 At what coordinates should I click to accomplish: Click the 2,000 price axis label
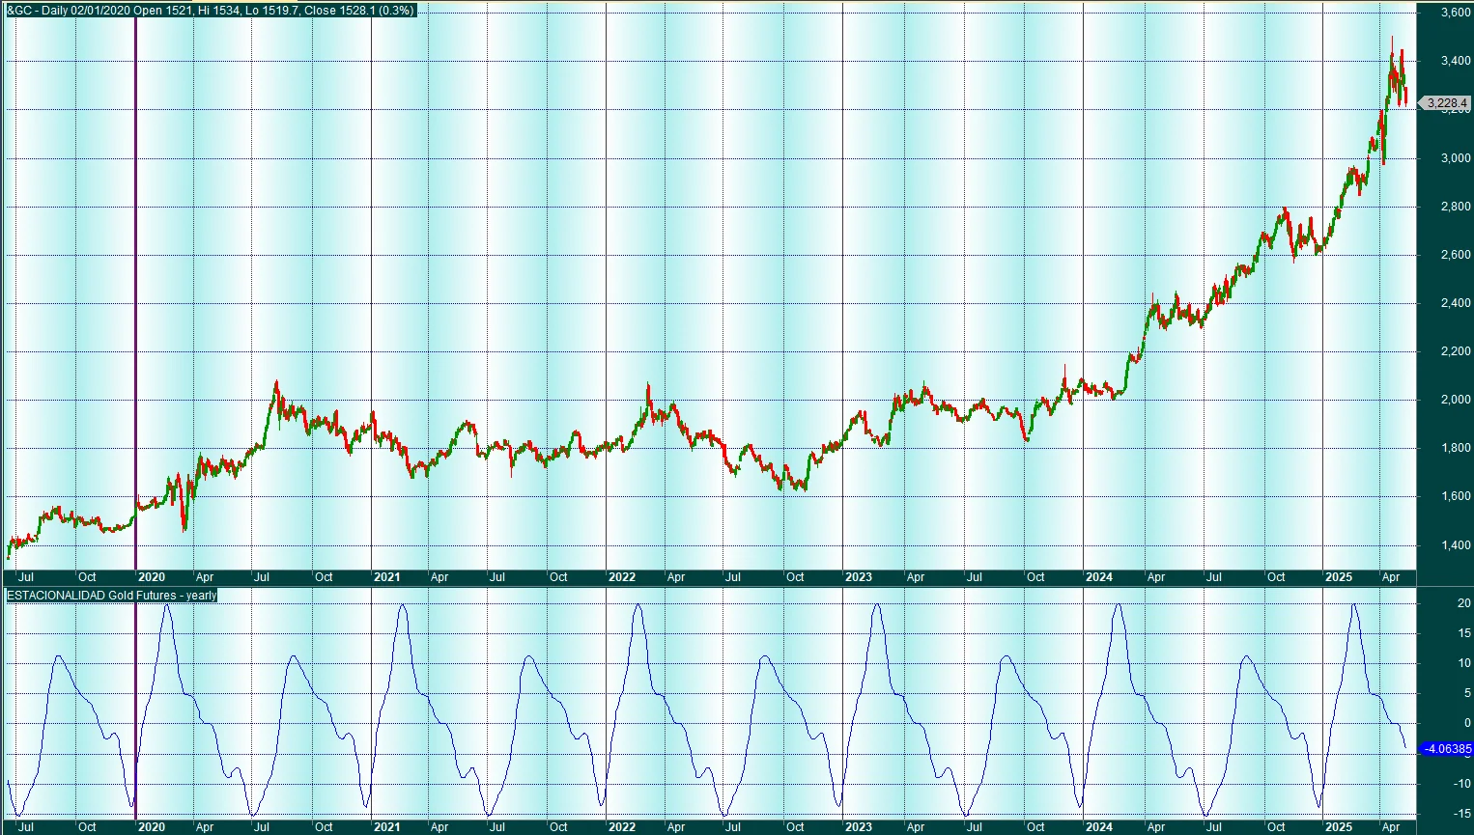tap(1456, 400)
